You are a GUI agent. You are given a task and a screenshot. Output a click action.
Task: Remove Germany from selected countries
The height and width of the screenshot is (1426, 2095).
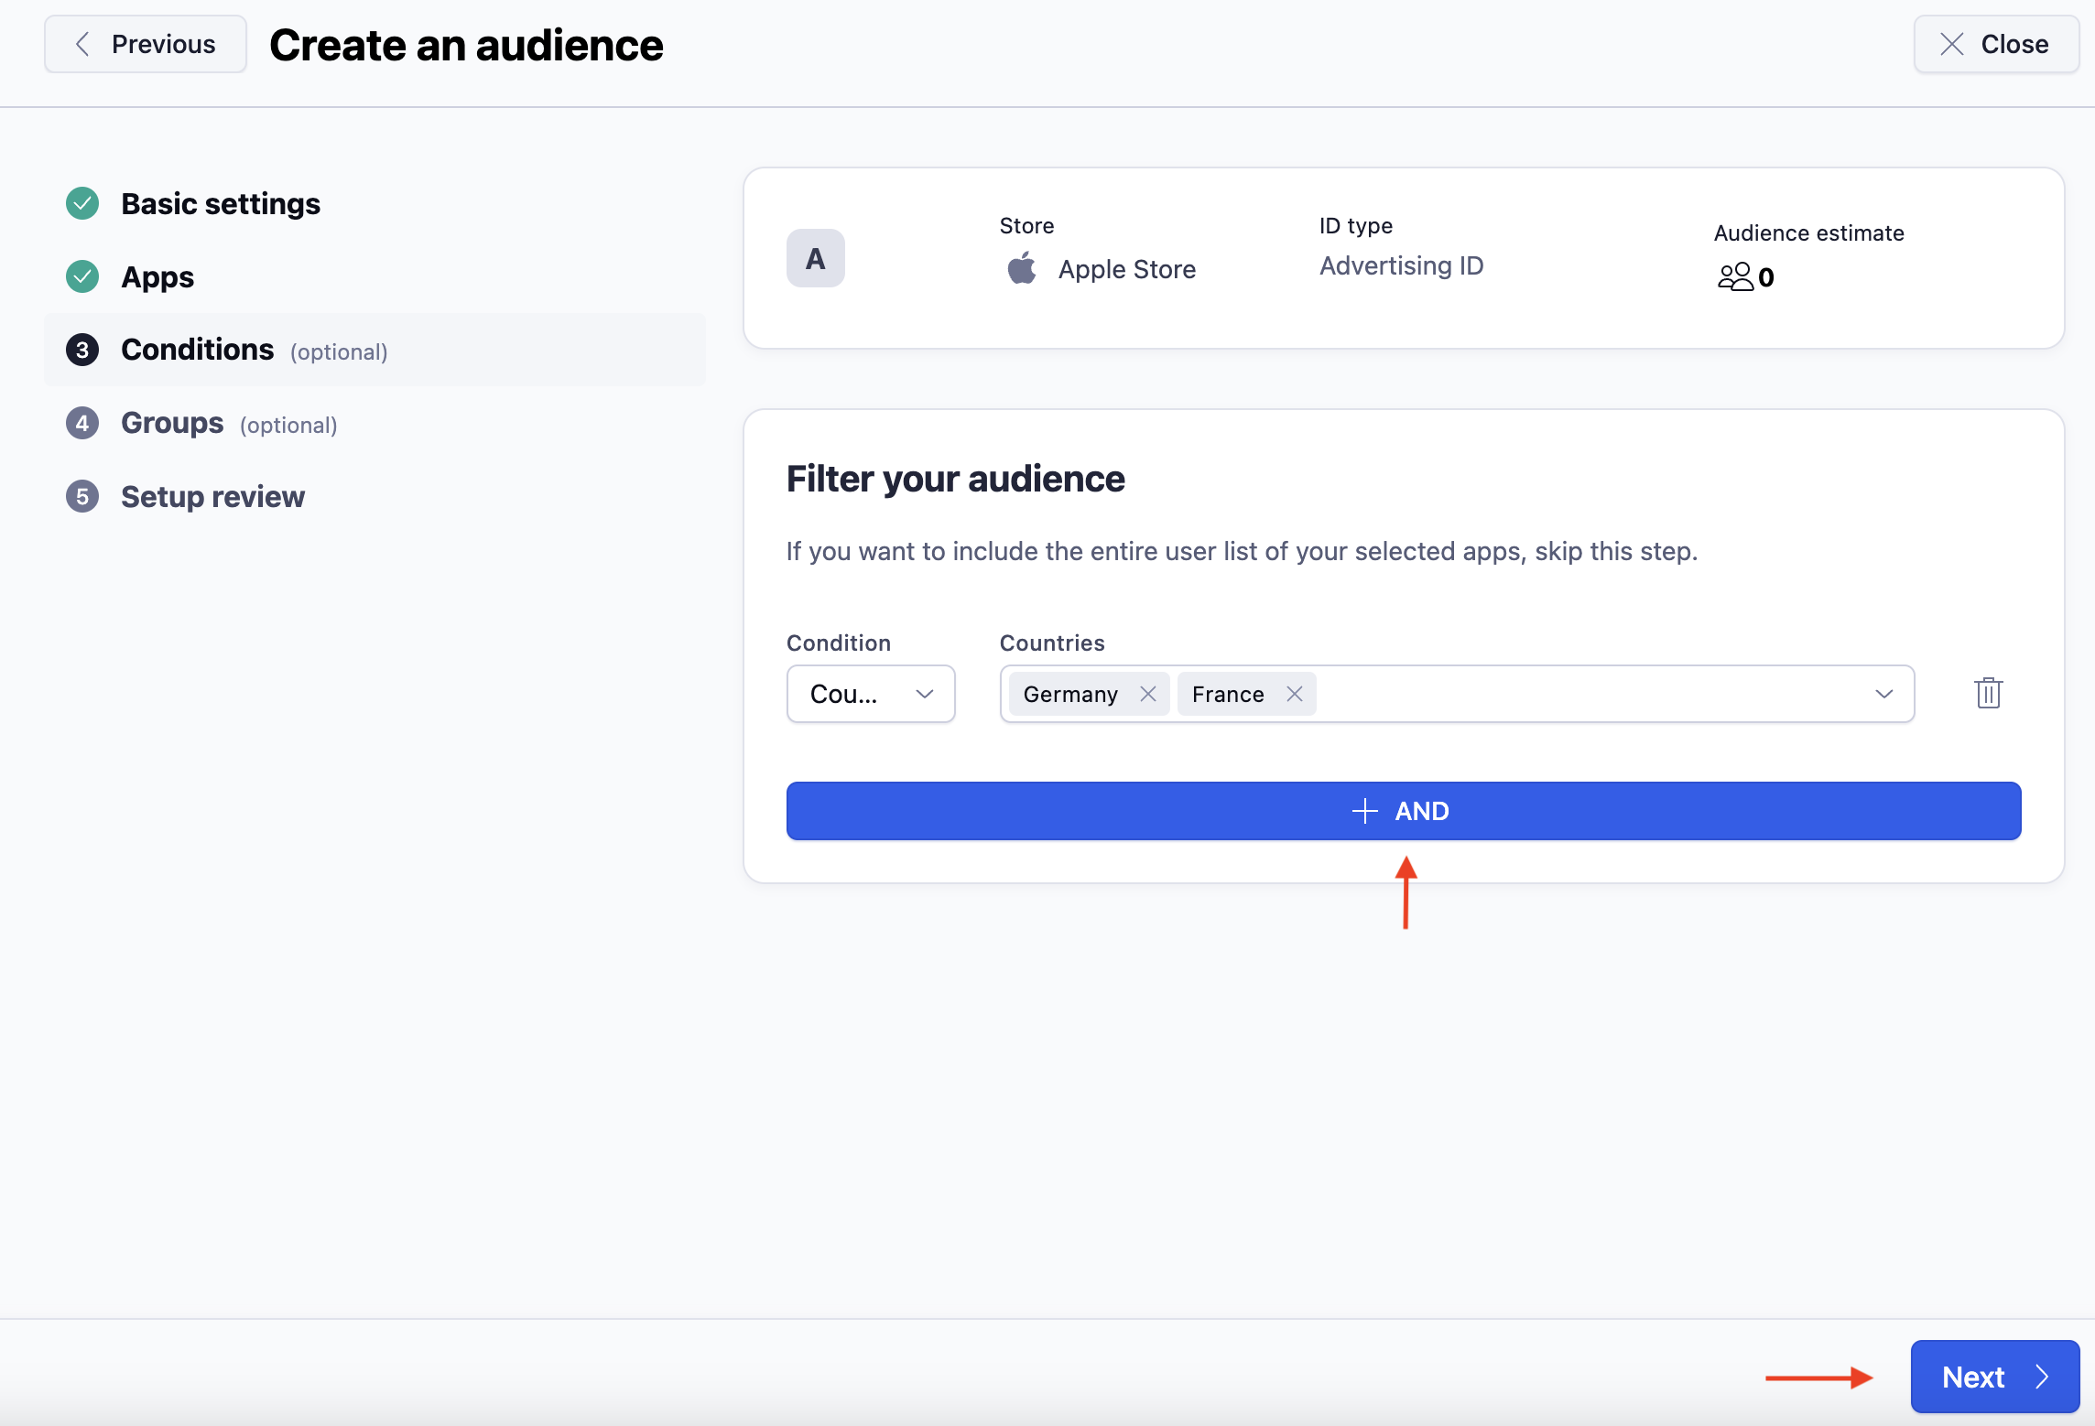click(x=1147, y=694)
